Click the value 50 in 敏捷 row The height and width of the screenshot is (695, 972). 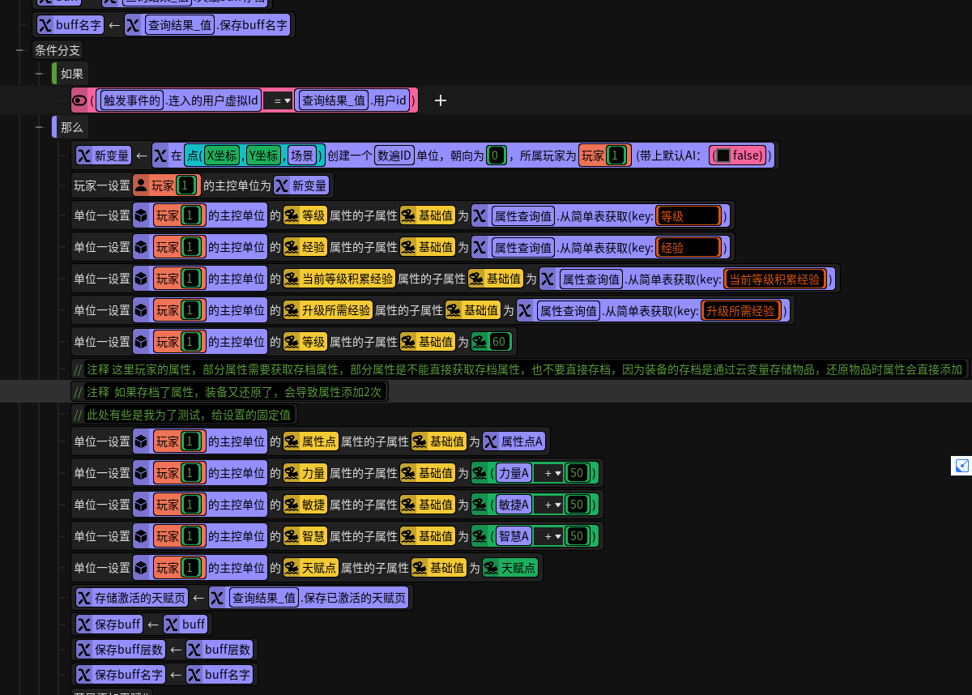(x=577, y=505)
